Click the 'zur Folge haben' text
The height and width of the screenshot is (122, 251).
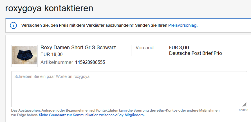[x=24, y=115]
